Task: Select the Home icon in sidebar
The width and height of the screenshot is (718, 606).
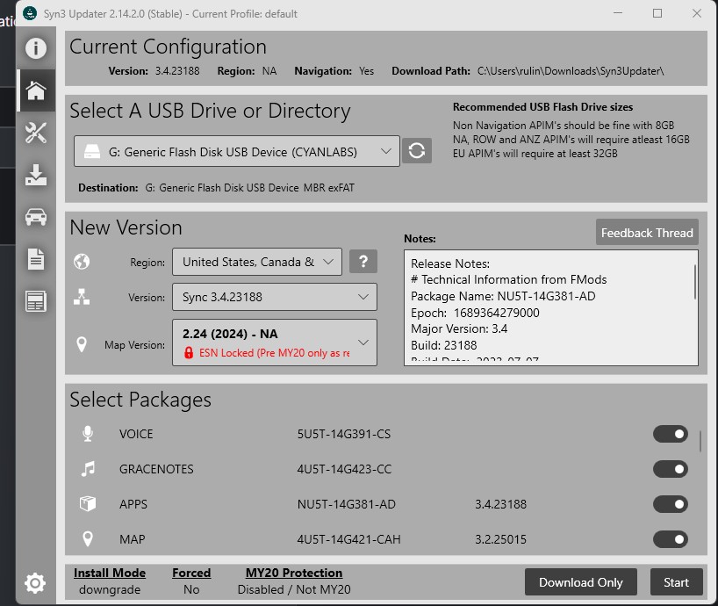Action: point(35,90)
